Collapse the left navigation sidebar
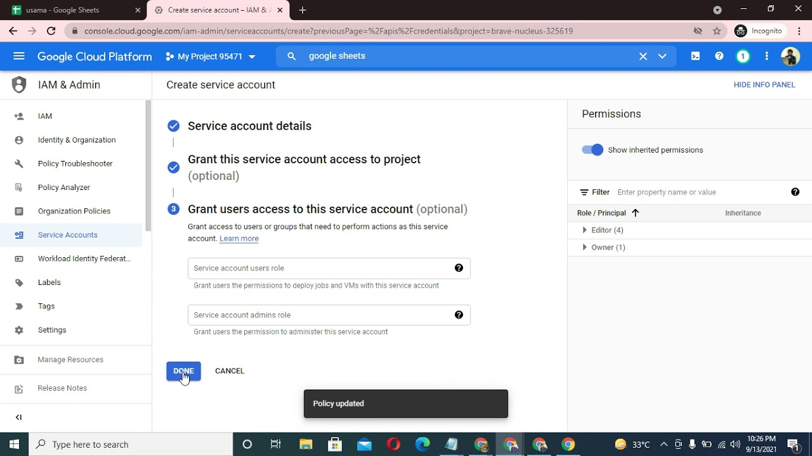812x456 pixels. 18,417
